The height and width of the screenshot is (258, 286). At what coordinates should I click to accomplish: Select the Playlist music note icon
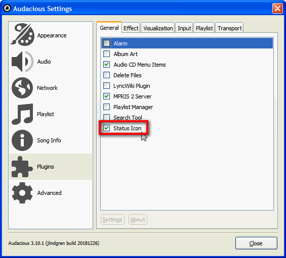(22, 114)
